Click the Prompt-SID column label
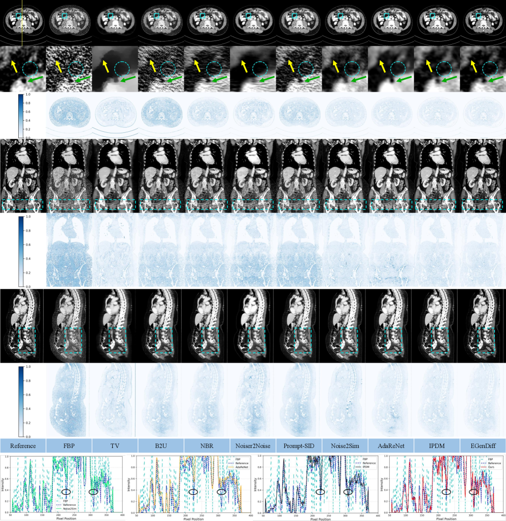This screenshot has width=506, height=521. (x=299, y=445)
